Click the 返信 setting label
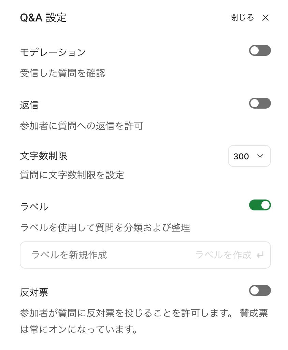Screen dimensions: 288x350 (x=29, y=105)
